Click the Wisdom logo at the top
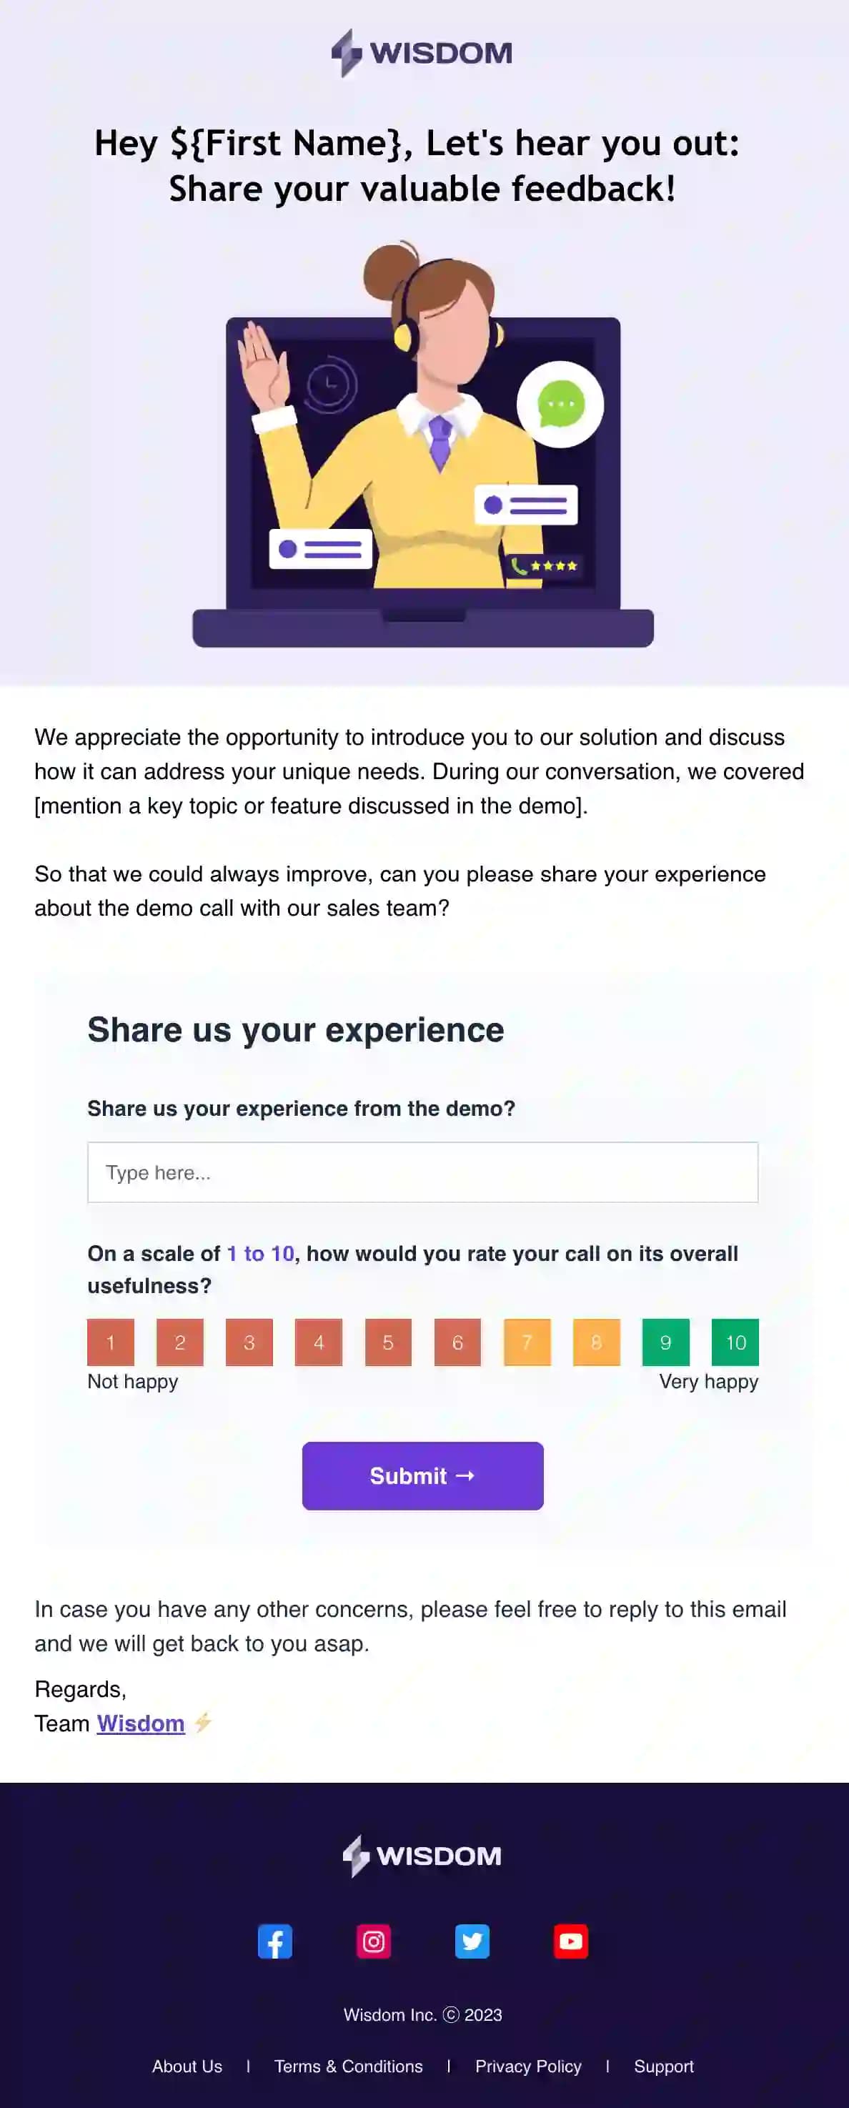Image resolution: width=849 pixels, height=2108 pixels. pyautogui.click(x=424, y=52)
